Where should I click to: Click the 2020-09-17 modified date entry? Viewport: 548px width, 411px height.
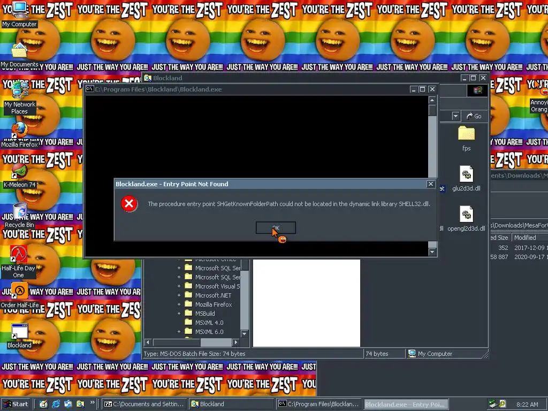click(x=530, y=256)
